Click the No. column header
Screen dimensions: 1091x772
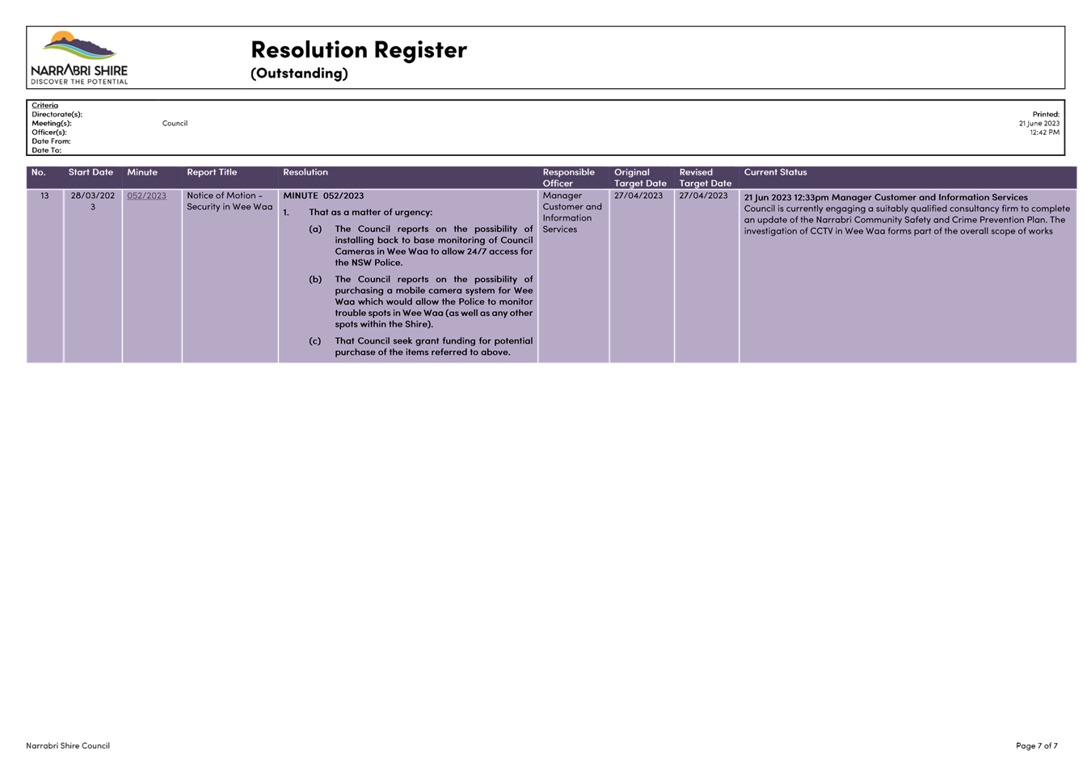pos(38,172)
